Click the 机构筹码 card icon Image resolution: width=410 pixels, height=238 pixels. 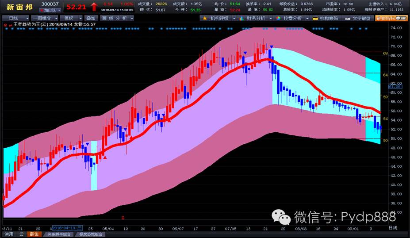pos(315,18)
